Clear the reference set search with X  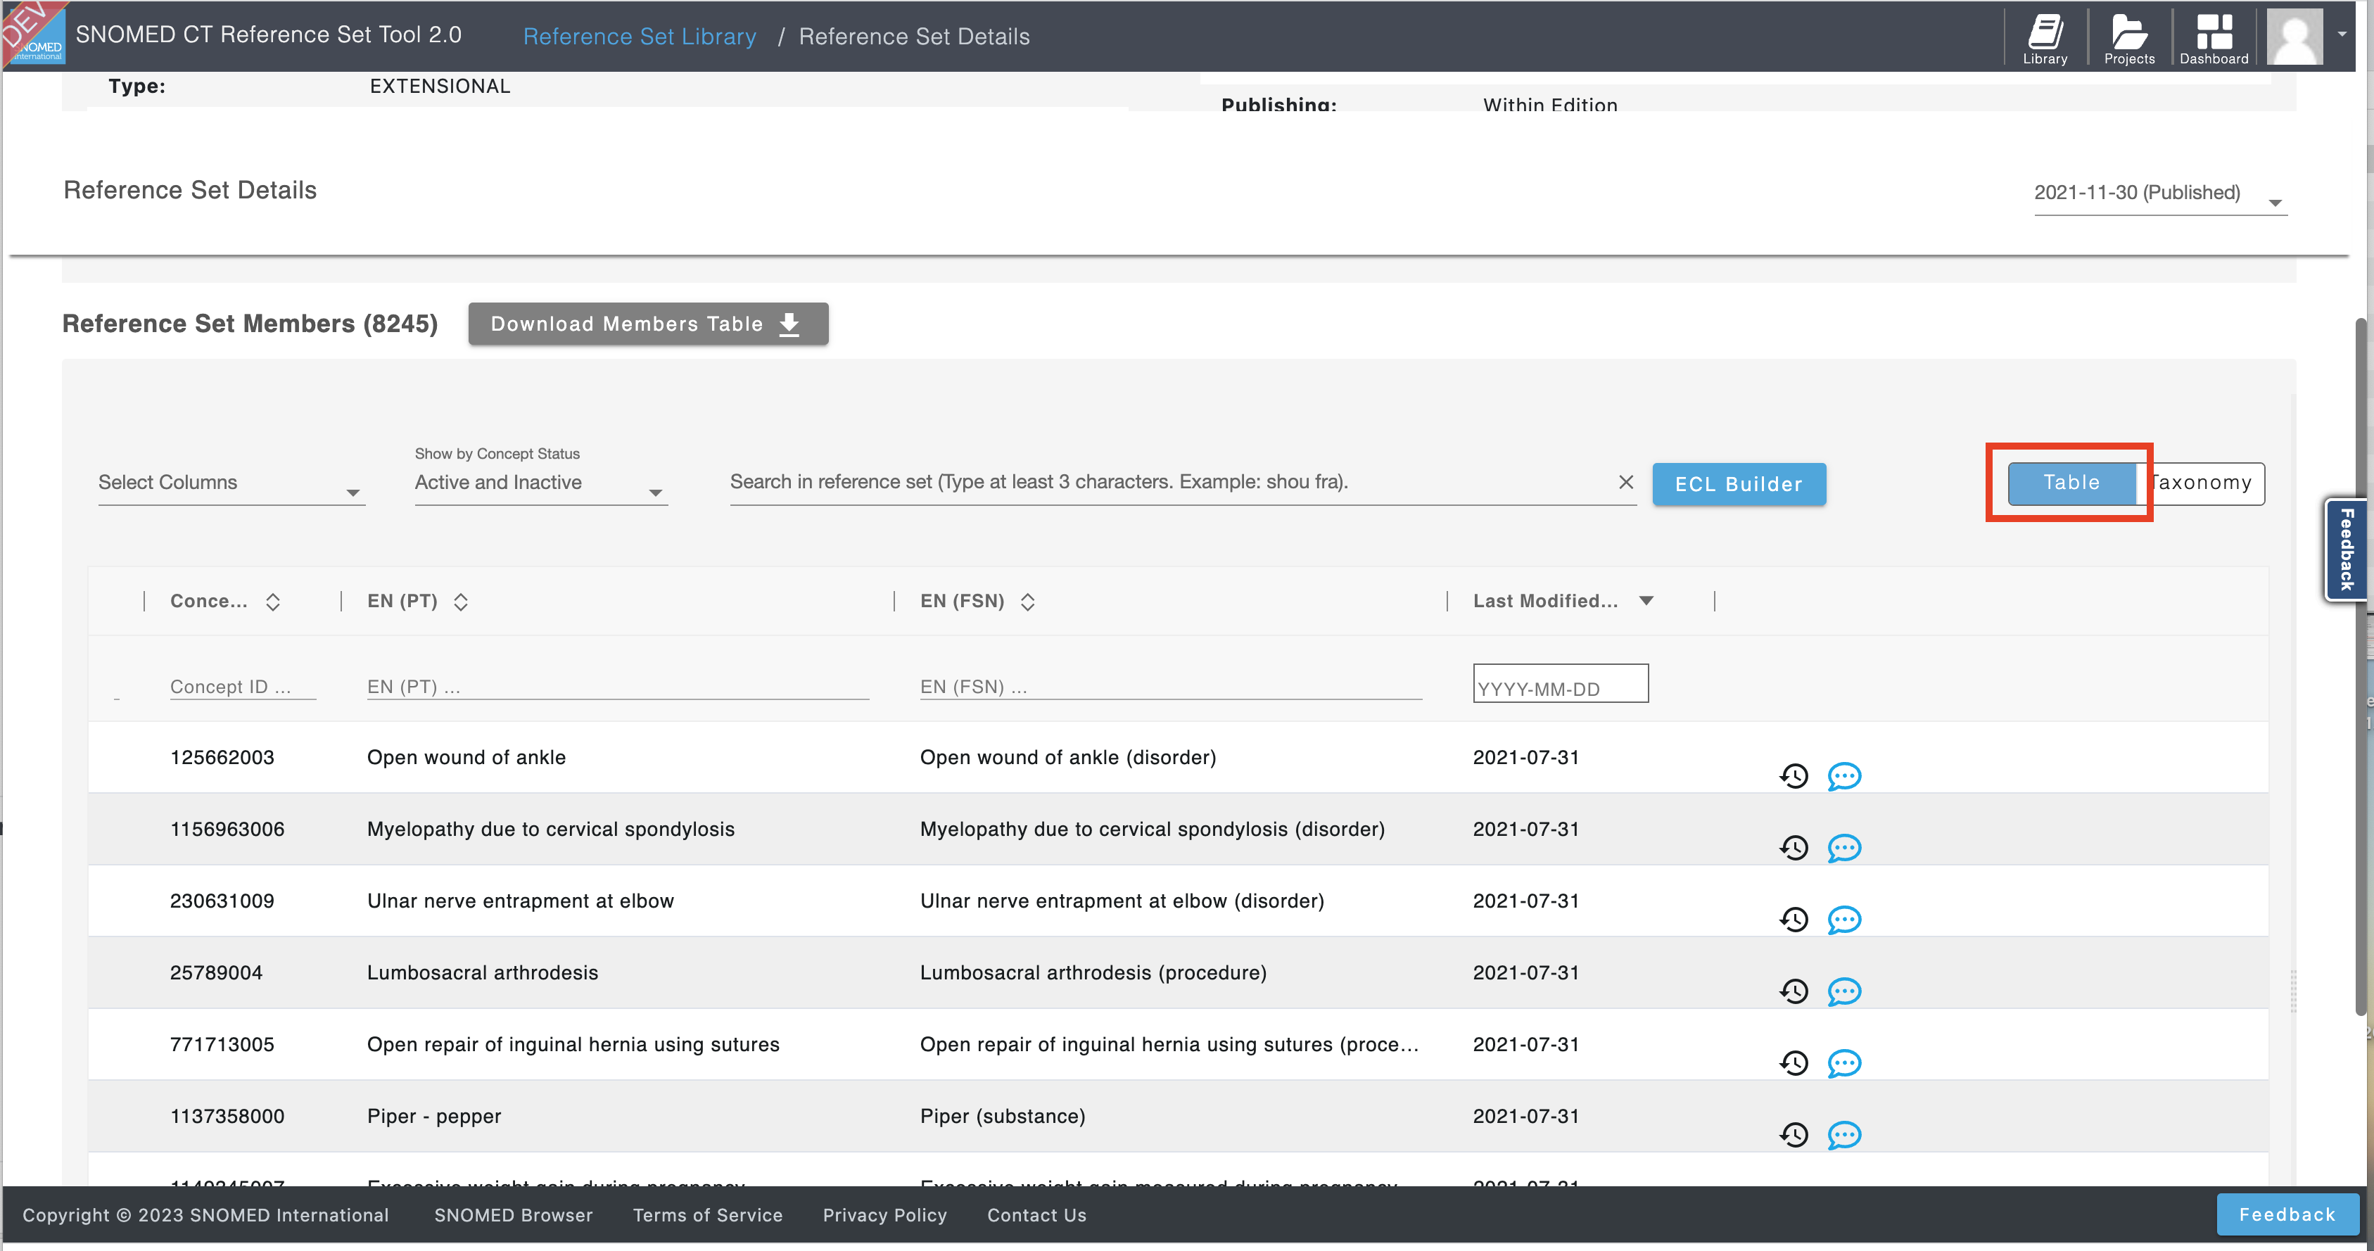tap(1625, 482)
